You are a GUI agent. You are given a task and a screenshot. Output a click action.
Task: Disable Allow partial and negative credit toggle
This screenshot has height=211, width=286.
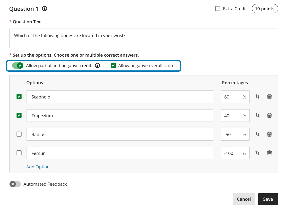pos(18,66)
